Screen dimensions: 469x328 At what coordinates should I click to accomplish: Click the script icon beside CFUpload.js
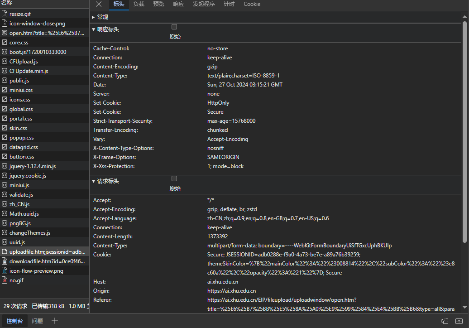pyautogui.click(x=5, y=61)
